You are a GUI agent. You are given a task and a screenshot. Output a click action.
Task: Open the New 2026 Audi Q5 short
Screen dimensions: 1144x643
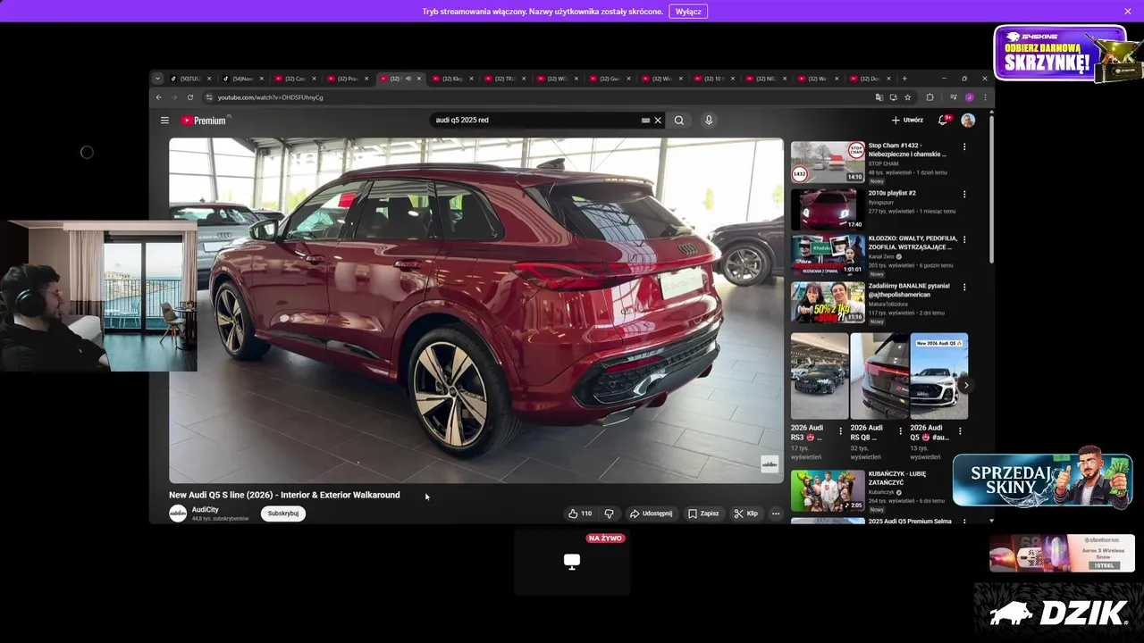tap(938, 376)
